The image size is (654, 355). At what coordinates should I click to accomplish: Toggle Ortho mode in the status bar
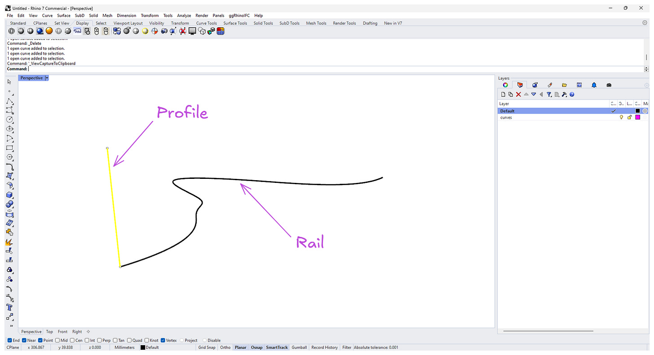225,347
